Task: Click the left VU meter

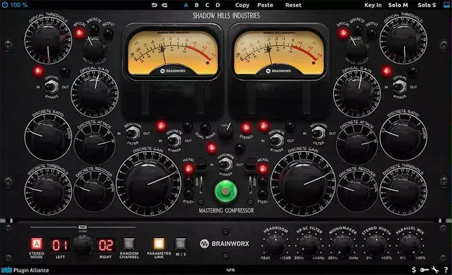Action: point(173,52)
